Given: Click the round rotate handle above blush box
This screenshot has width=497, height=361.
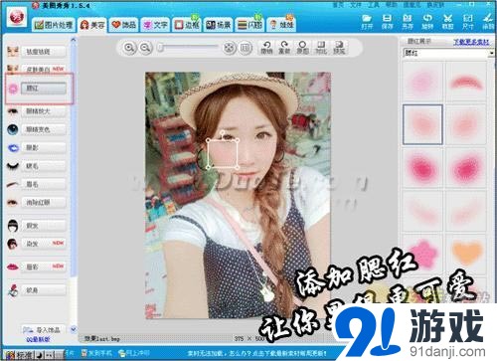Looking at the screenshot, I should click(223, 133).
